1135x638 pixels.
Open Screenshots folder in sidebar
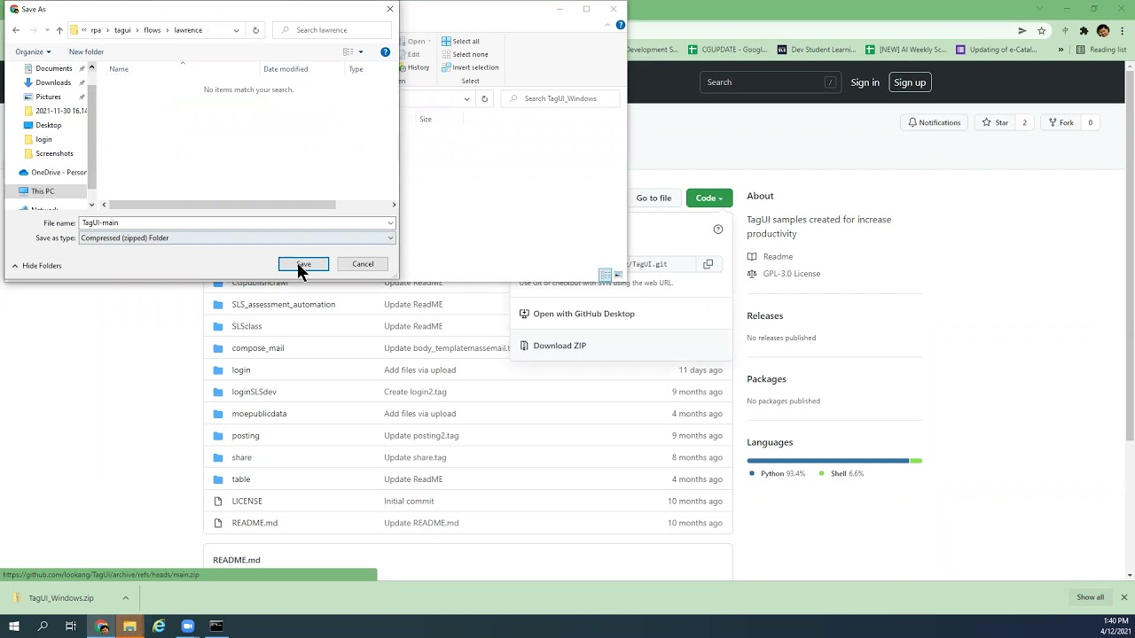click(54, 153)
